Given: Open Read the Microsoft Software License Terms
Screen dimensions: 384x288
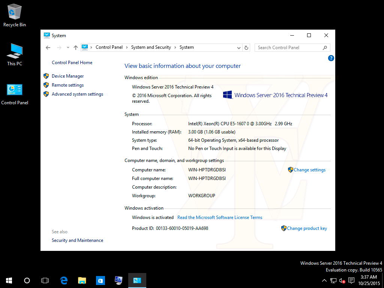Looking at the screenshot, I should [220, 217].
